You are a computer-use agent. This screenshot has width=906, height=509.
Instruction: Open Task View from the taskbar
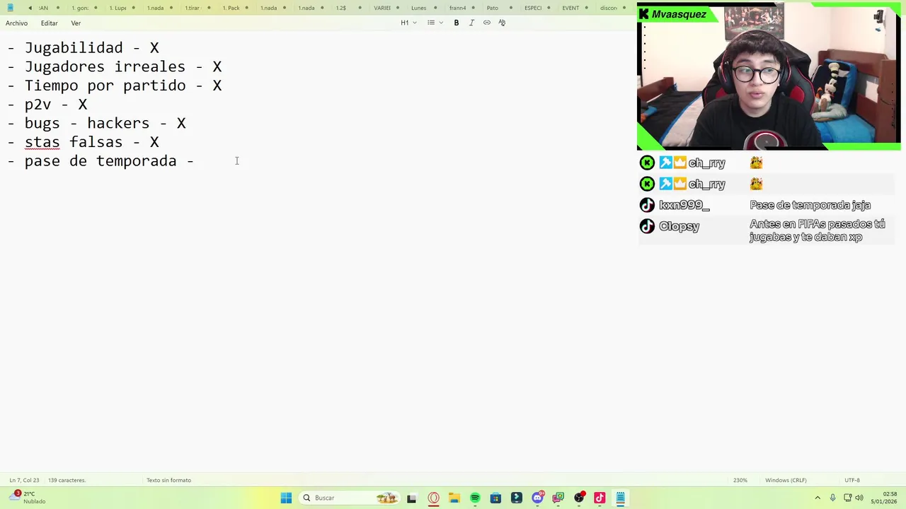(x=411, y=498)
